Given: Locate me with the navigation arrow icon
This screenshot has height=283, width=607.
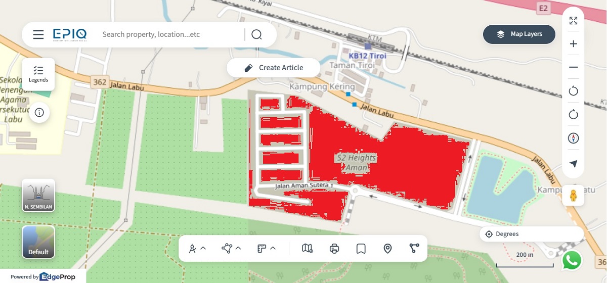Looking at the screenshot, I should (573, 163).
